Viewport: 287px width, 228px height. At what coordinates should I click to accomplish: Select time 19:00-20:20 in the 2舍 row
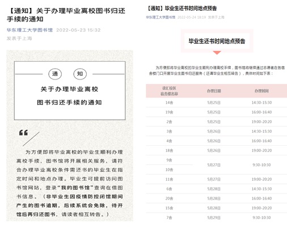coord(261,122)
